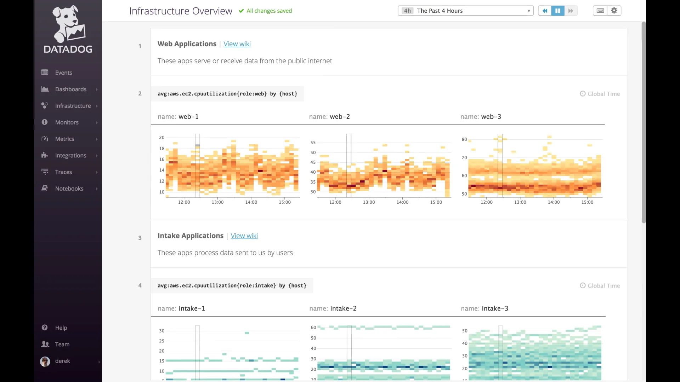Open dashboard settings with the gear icon

[614, 11]
